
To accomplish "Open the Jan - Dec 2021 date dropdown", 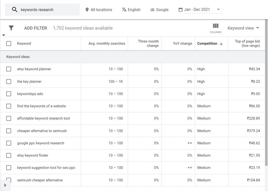I will click(218, 9).
